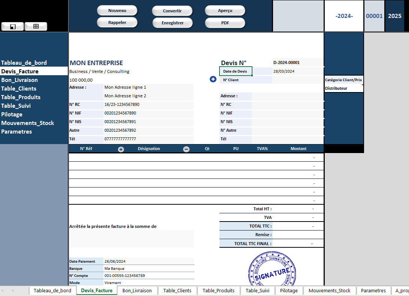This screenshot has width=409, height=296.
Task: Click the N° Client input cell
Action: (298, 80)
